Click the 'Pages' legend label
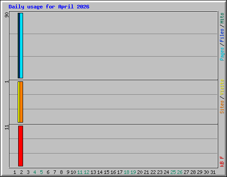Viewport: 227px width, 177px height. (222, 54)
